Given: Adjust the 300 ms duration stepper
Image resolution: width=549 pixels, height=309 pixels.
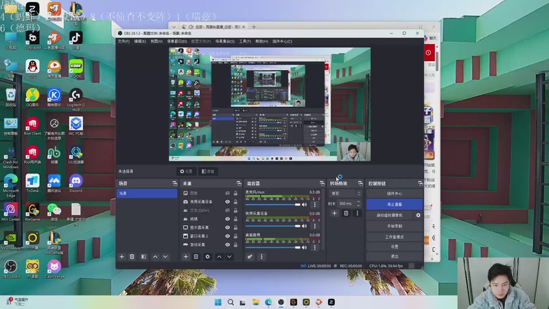Looking at the screenshot, I should coord(358,203).
